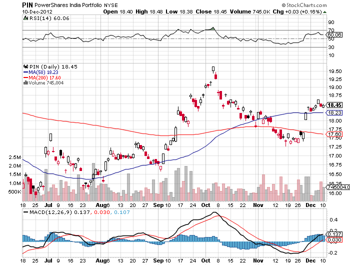Click the 19.00 price axis label
The image size is (350, 265).
[335, 87]
